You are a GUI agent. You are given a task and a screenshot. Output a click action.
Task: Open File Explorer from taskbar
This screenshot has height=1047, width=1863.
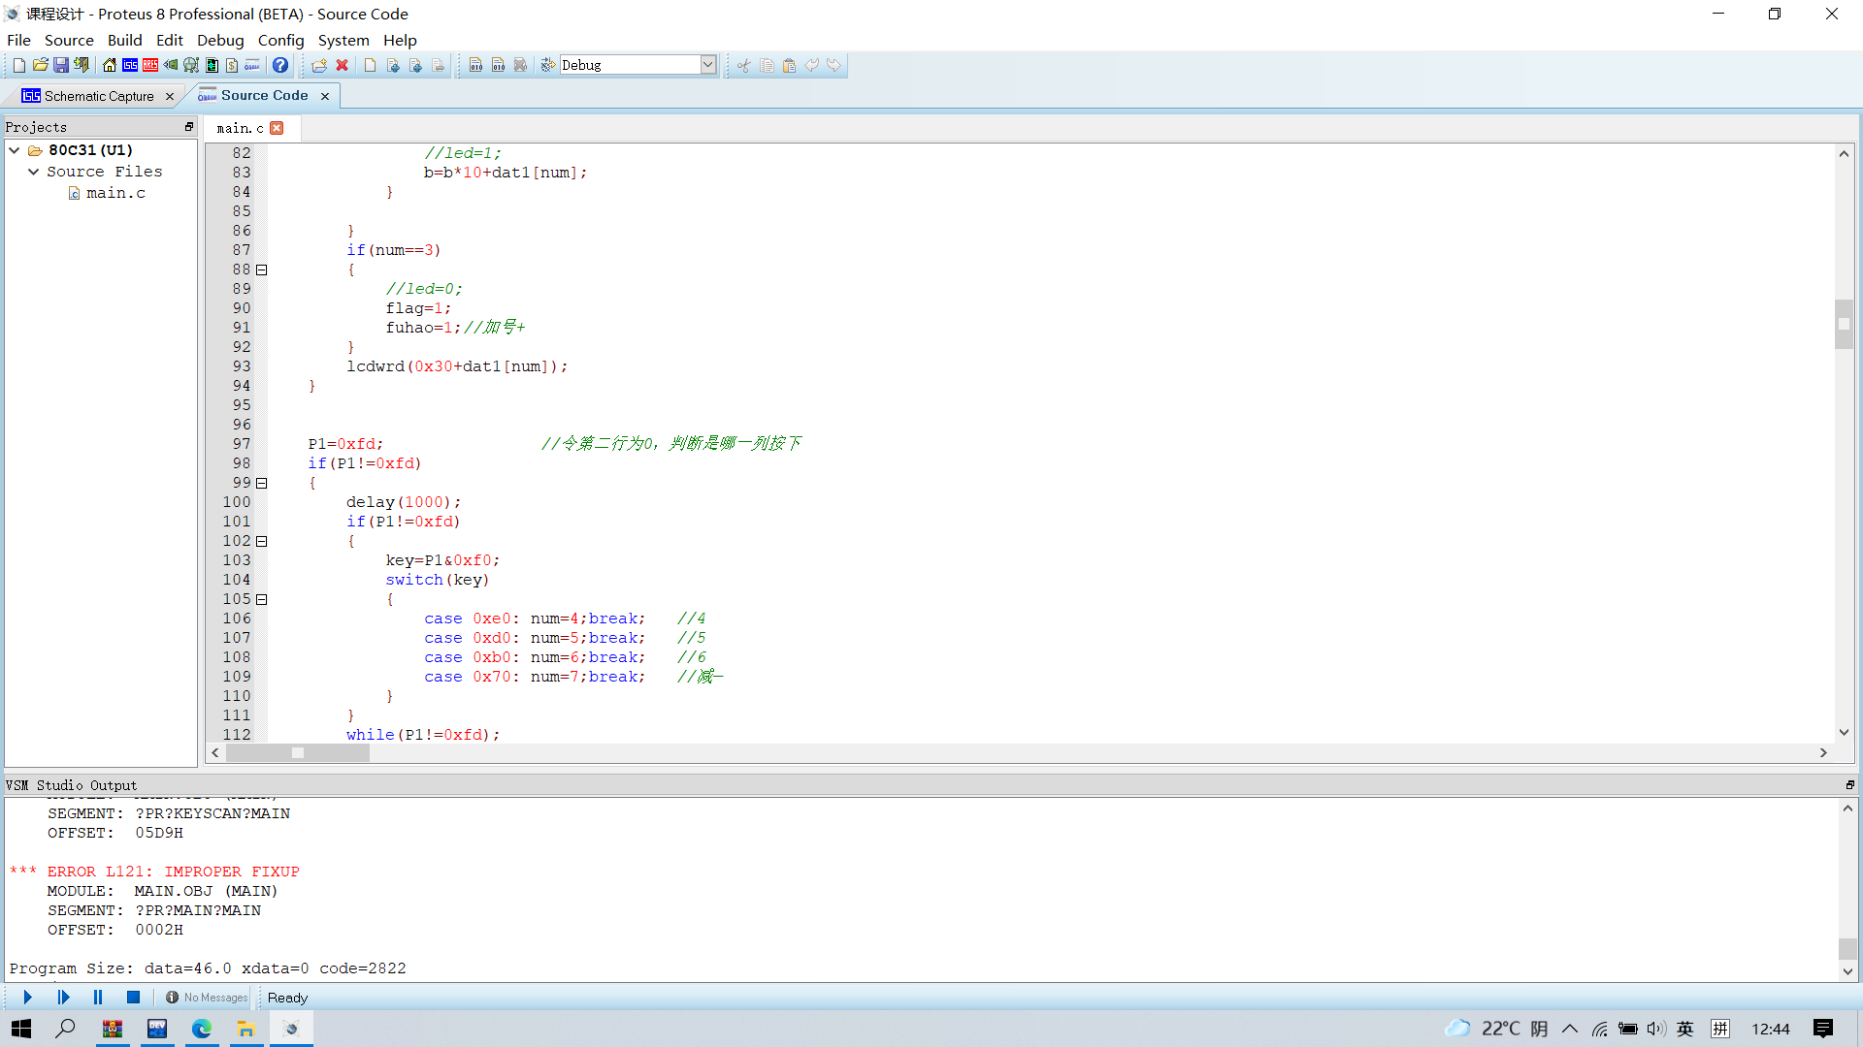click(x=245, y=1029)
